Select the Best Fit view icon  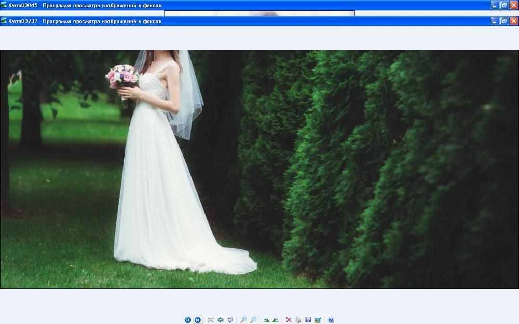coord(211,320)
